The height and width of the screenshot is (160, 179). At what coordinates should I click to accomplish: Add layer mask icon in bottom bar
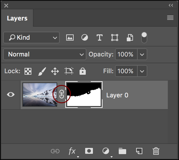pos(89,151)
